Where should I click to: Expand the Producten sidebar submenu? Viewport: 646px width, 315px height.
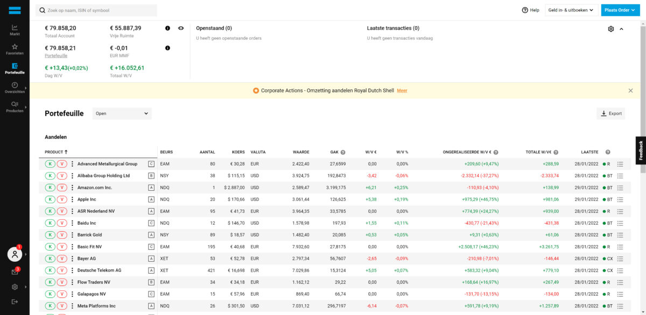[x=15, y=106]
